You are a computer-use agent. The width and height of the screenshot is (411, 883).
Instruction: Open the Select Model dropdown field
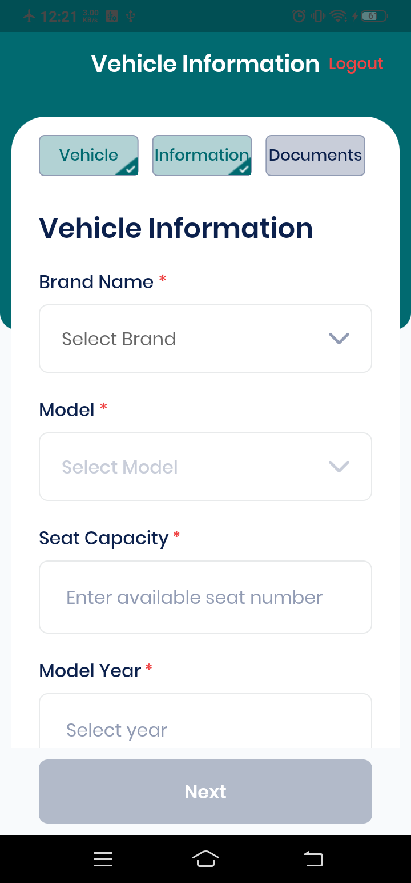pyautogui.click(x=205, y=467)
